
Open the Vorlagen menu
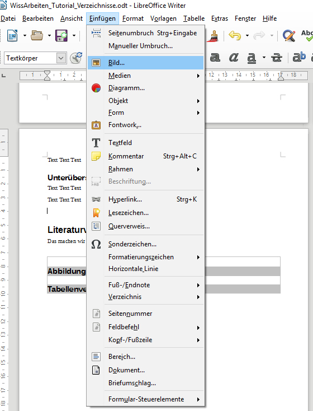pyautogui.click(x=163, y=18)
